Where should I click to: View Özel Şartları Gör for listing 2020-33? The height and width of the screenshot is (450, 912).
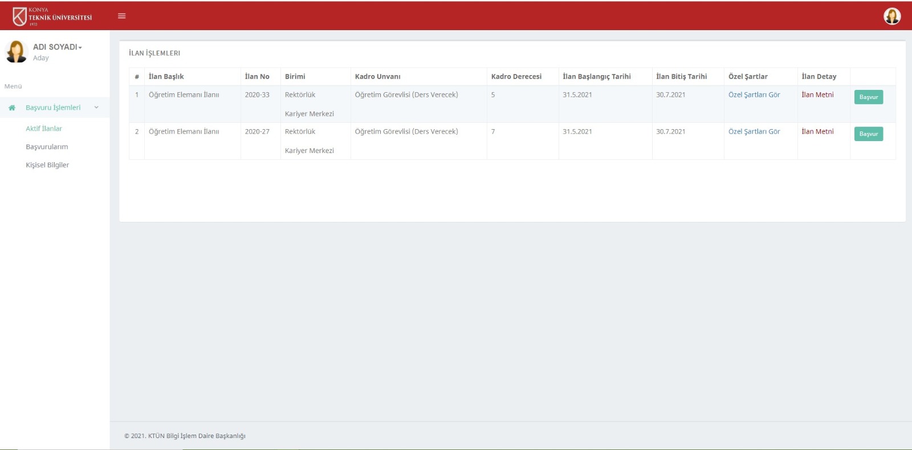(x=754, y=95)
